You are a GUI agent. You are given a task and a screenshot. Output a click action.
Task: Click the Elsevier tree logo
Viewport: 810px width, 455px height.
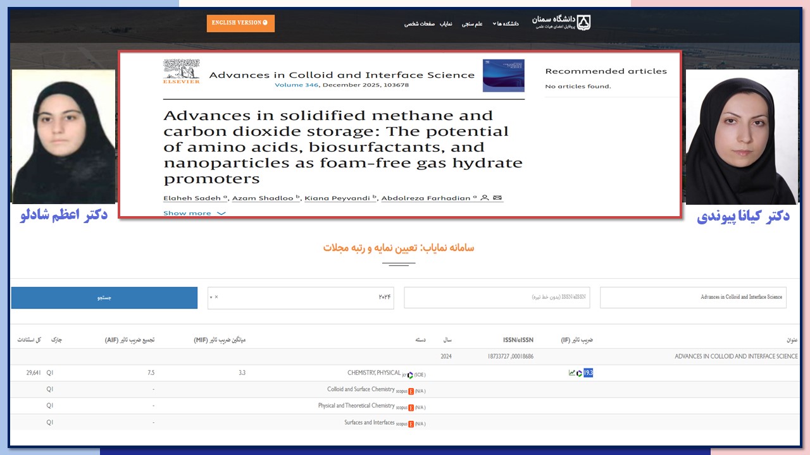(181, 71)
